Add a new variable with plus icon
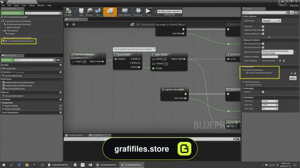Viewport: 300px width, 168px height. click(x=60, y=100)
